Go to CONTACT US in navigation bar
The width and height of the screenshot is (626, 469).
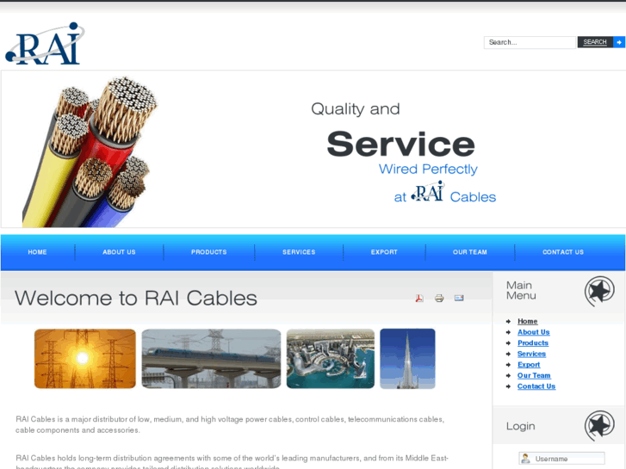click(563, 252)
